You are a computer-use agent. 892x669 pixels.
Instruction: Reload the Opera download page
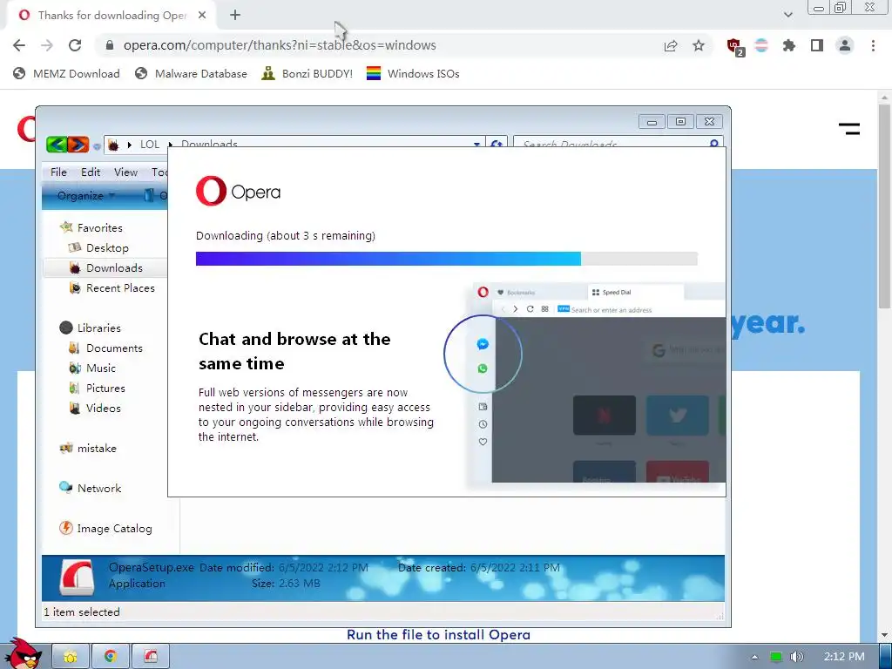coord(75,45)
